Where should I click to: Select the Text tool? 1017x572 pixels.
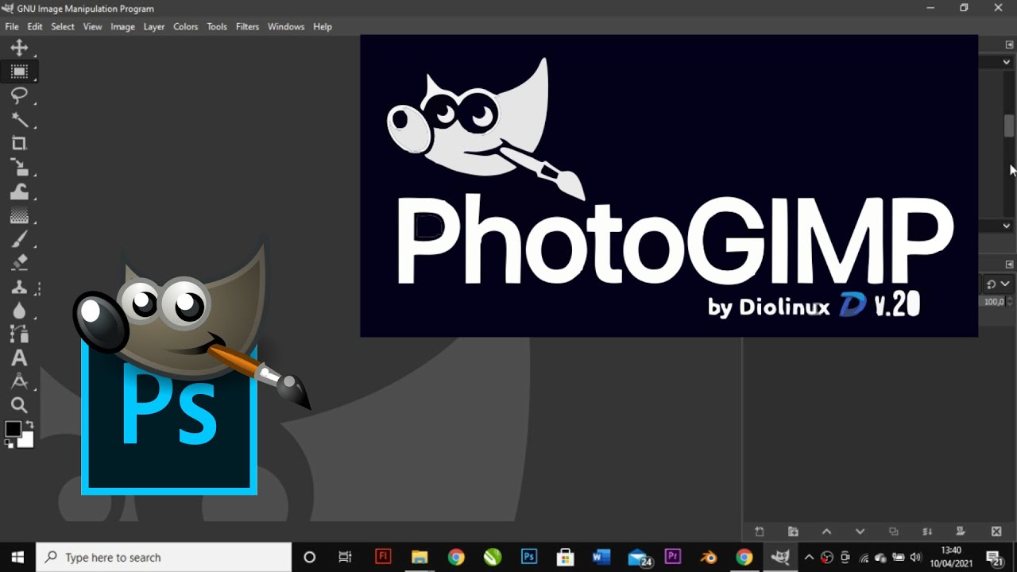pos(19,358)
